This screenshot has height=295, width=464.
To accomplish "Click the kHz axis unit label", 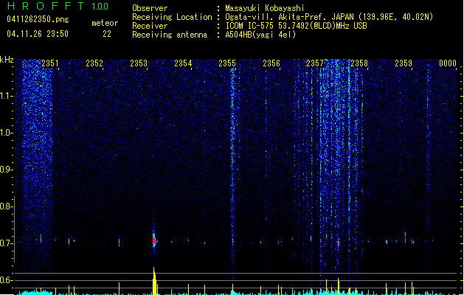I will pos(7,60).
